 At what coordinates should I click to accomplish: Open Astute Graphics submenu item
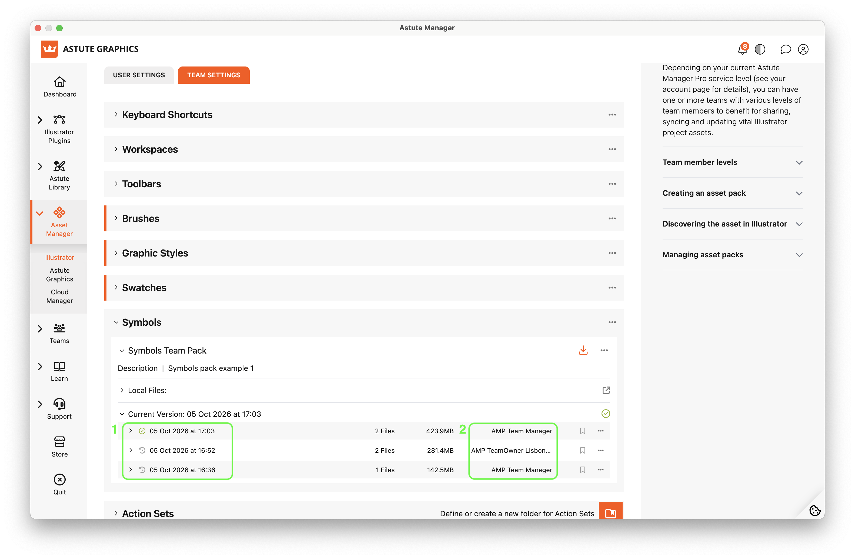pyautogui.click(x=60, y=275)
